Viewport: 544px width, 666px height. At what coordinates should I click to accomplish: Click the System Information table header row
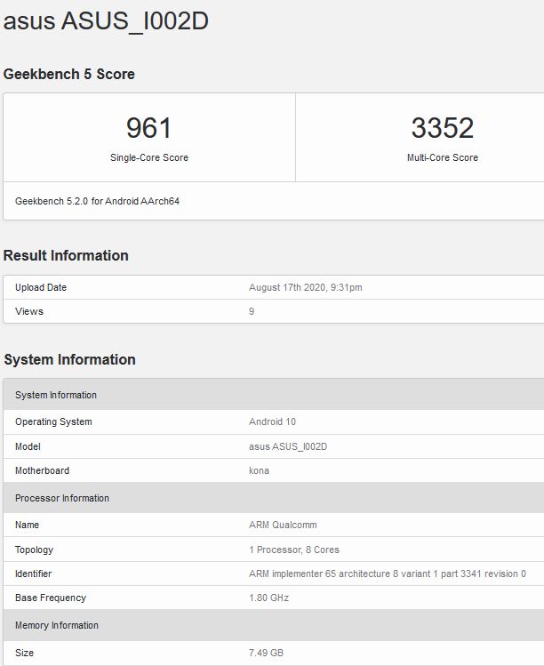pyautogui.click(x=274, y=395)
